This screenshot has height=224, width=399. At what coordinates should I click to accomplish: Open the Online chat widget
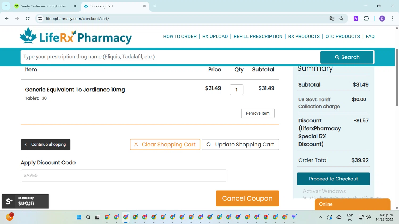click(352, 204)
